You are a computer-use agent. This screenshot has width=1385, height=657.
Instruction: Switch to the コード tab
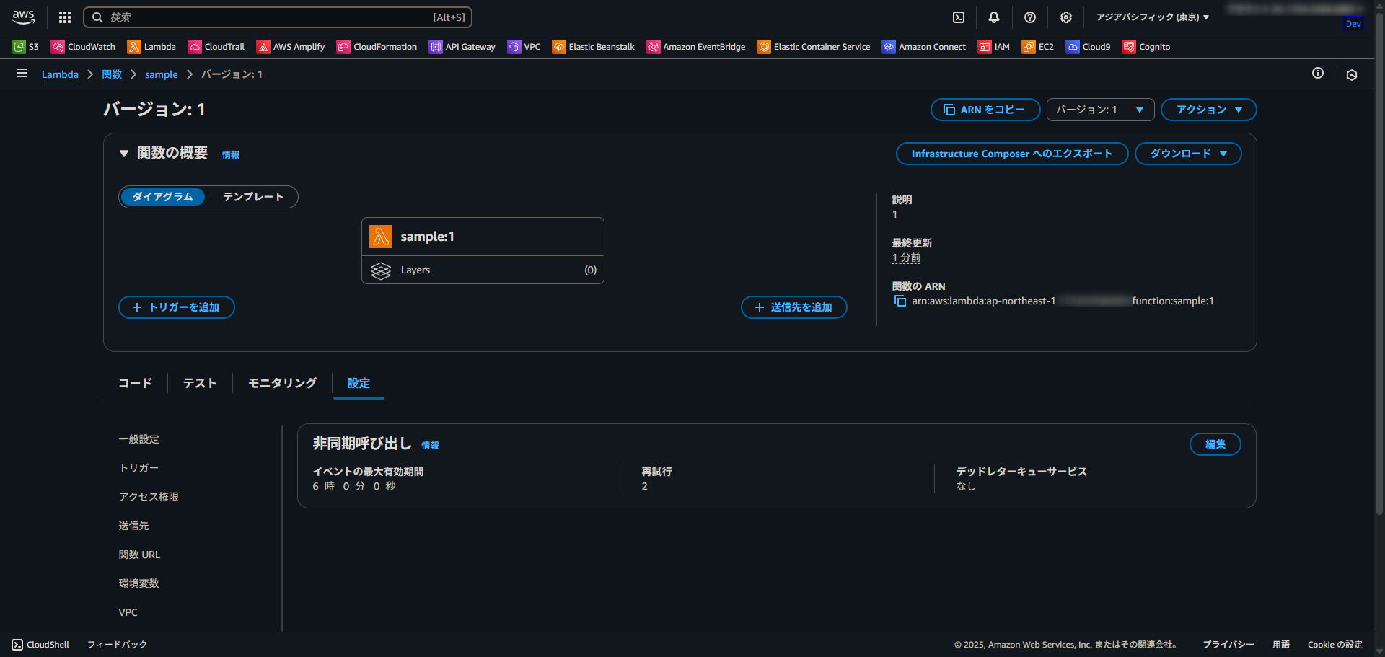136,383
